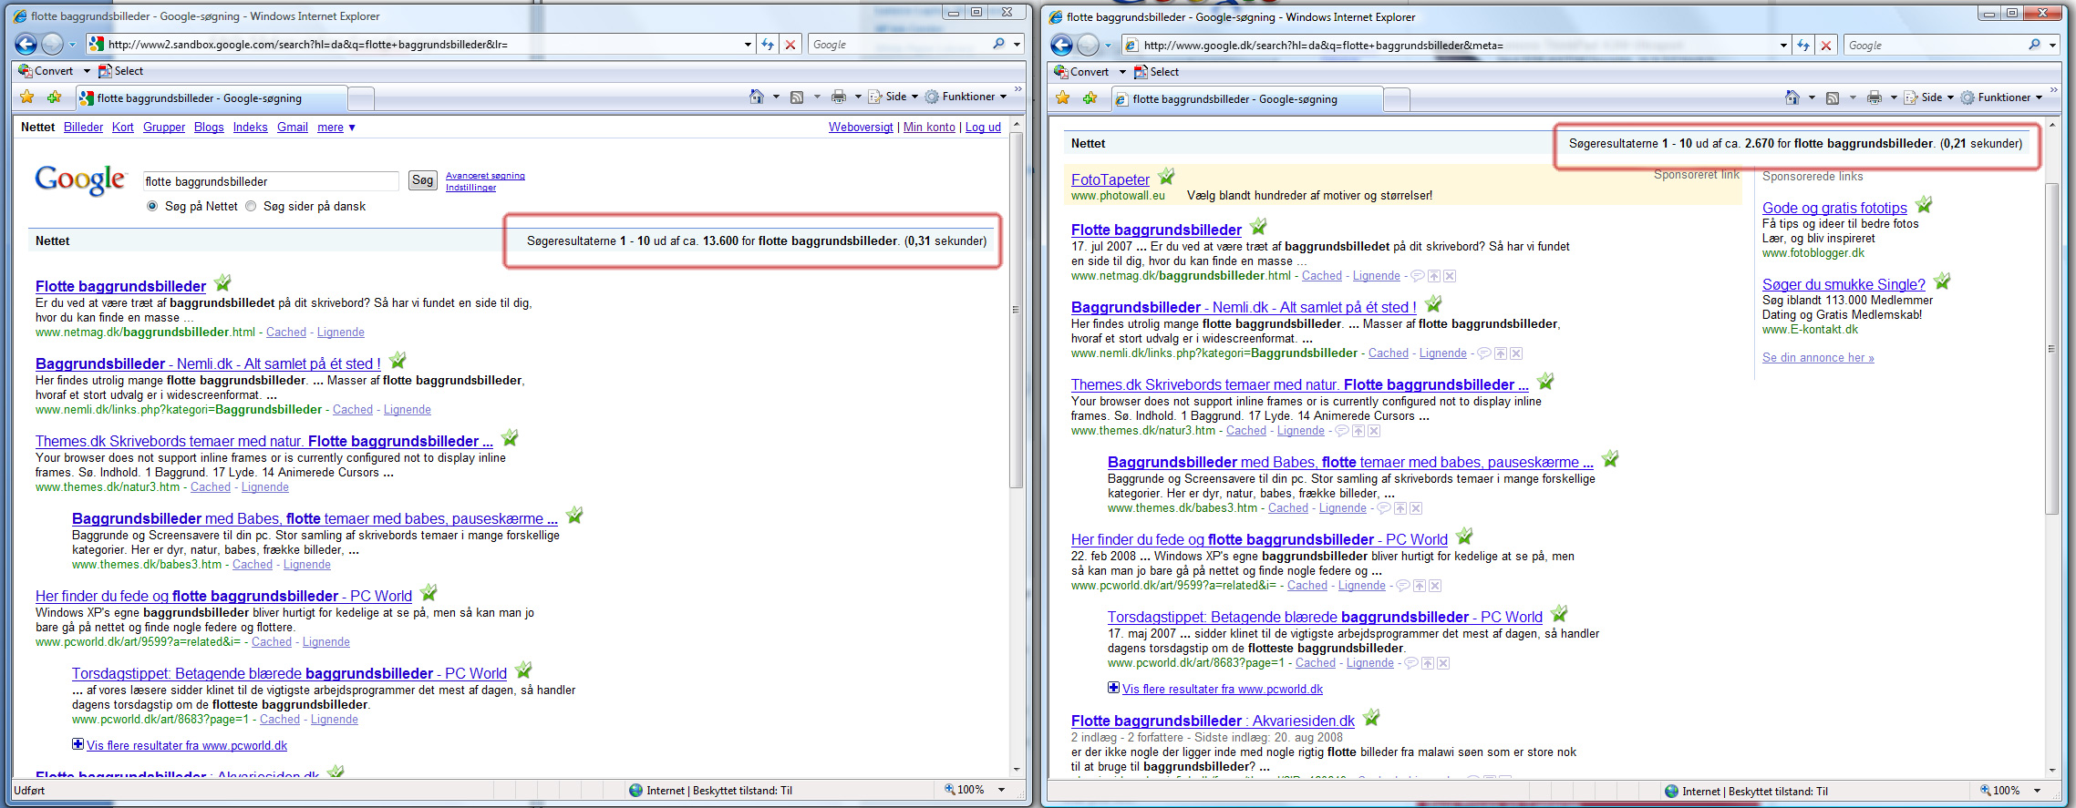Click Refresh icon in right browser window

tap(1802, 46)
